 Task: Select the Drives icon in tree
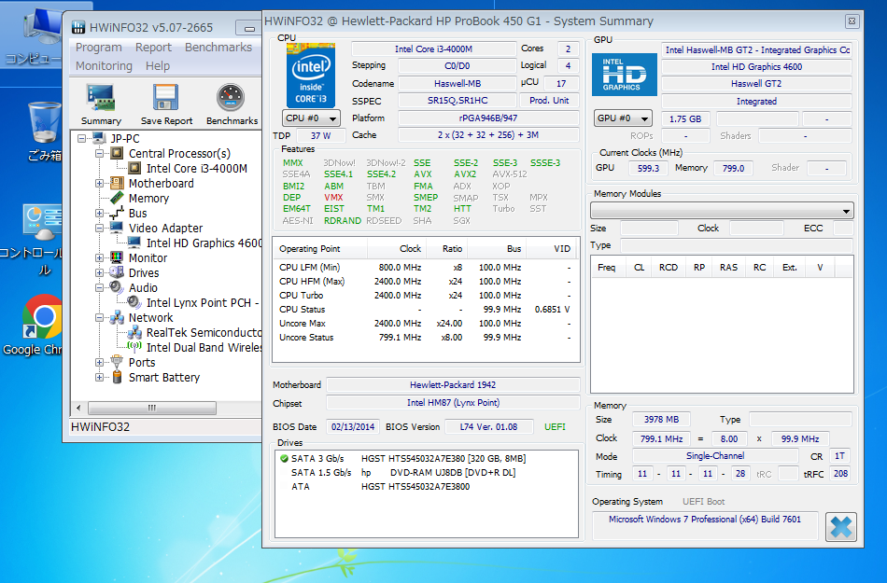pos(117,272)
